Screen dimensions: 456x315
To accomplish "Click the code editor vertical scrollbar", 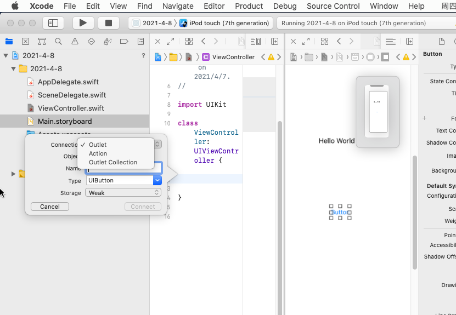I will (x=280, y=217).
